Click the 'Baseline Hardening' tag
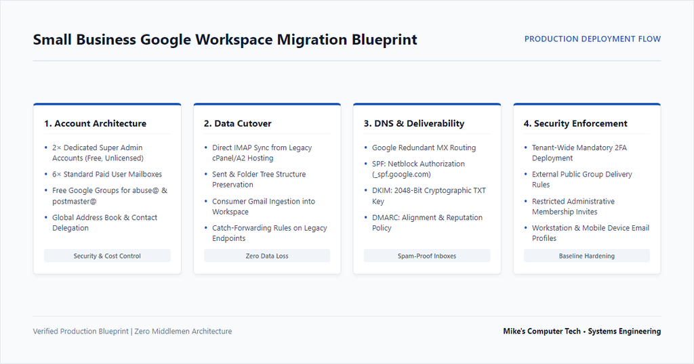 587,256
